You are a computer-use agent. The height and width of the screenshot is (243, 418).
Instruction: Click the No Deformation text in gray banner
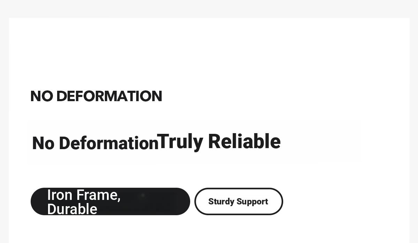click(x=95, y=143)
